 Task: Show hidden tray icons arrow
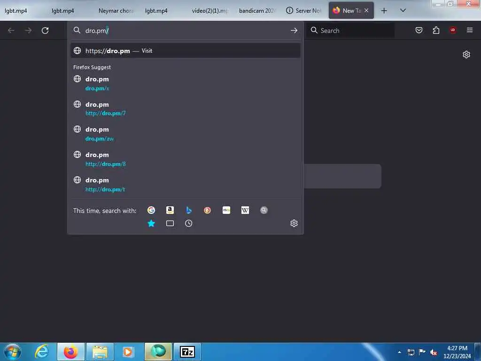399,352
